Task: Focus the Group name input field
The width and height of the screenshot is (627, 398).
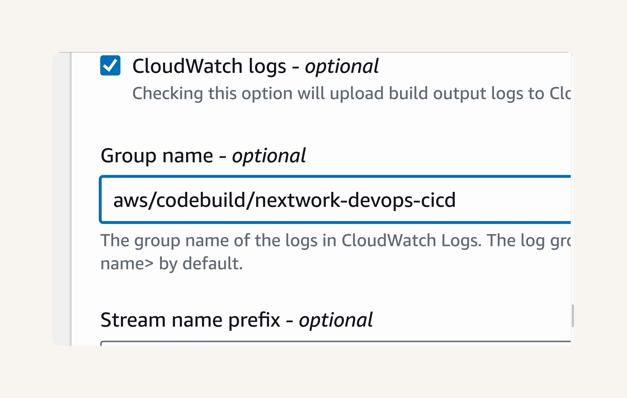Action: click(x=335, y=200)
